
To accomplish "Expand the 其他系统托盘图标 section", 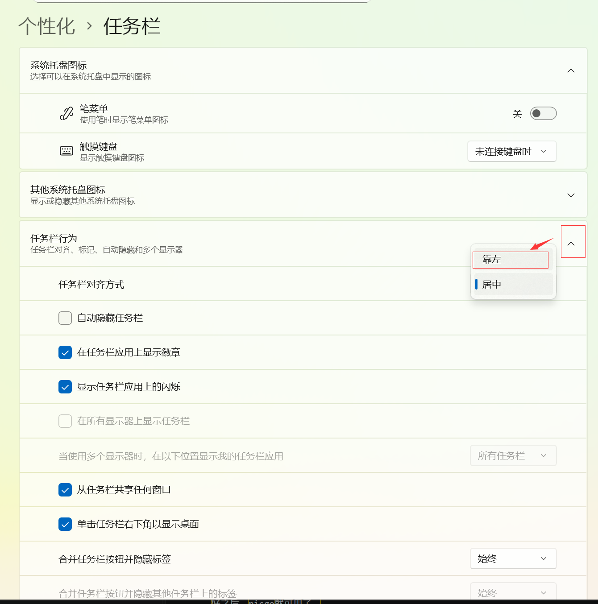I will 571,195.
